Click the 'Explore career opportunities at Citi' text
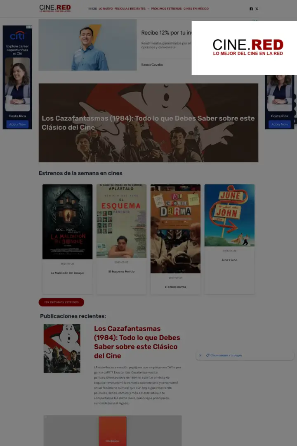Screen dimensions: 297x446 coord(17,50)
